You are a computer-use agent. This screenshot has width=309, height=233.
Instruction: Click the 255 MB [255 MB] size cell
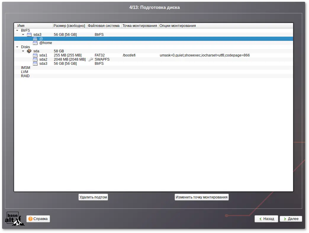pyautogui.click(x=67, y=55)
